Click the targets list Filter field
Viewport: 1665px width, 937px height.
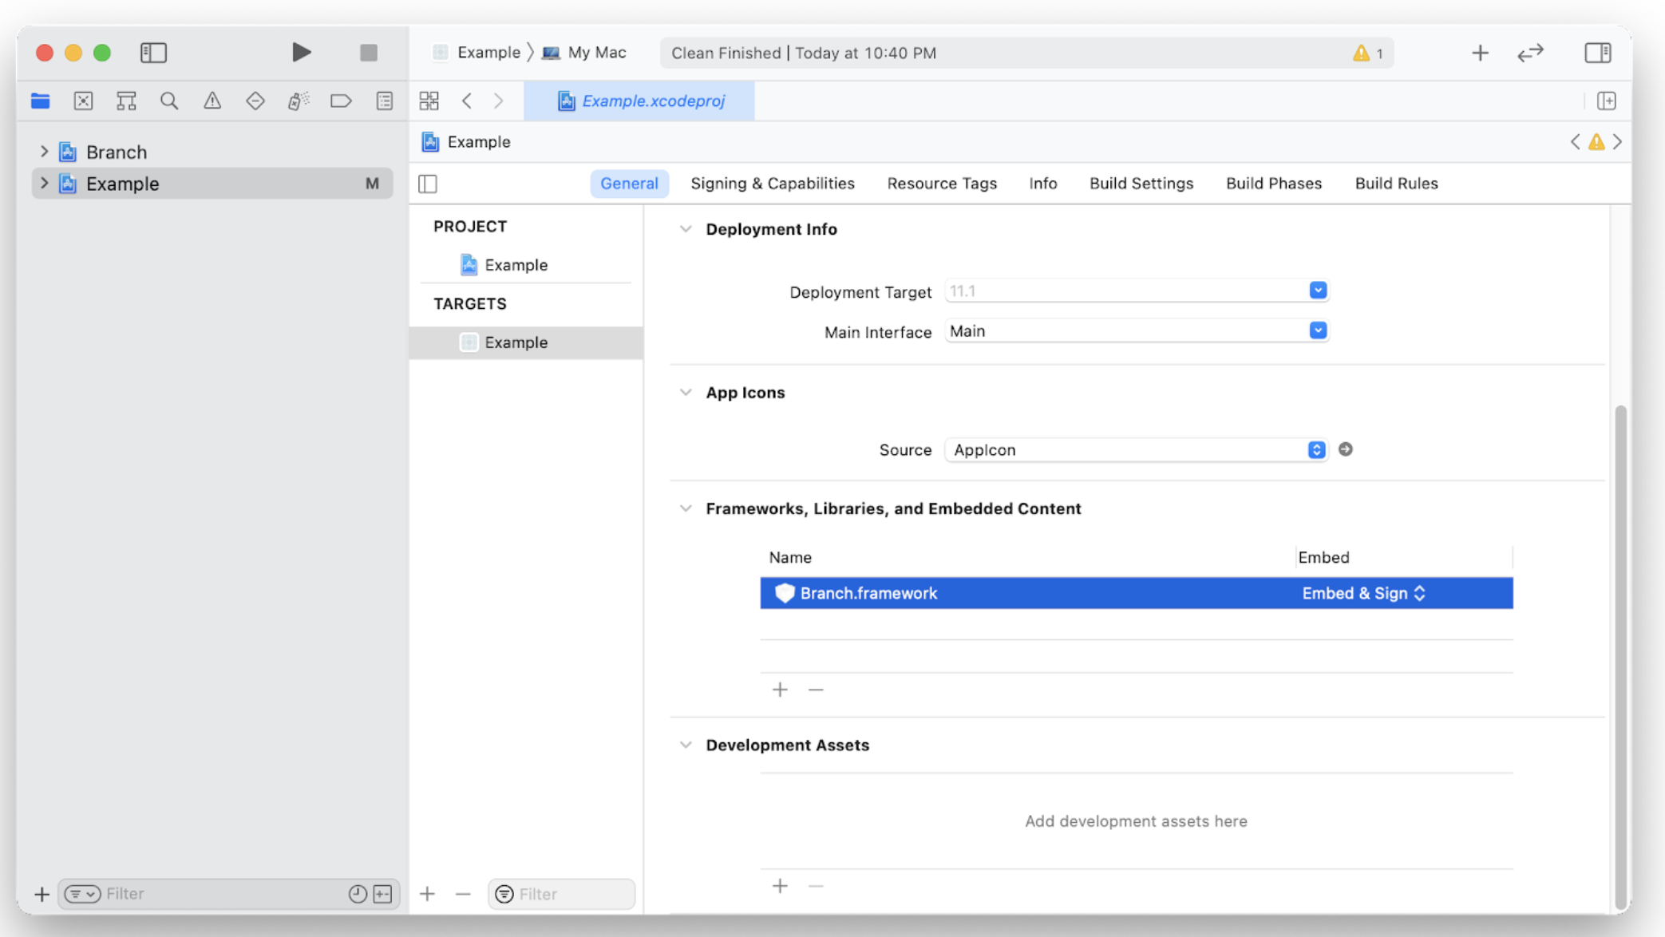coord(561,894)
